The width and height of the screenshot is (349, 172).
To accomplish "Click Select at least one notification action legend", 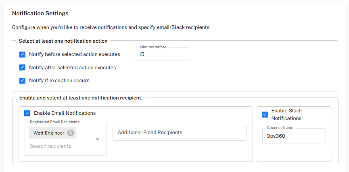I will point(63,41).
